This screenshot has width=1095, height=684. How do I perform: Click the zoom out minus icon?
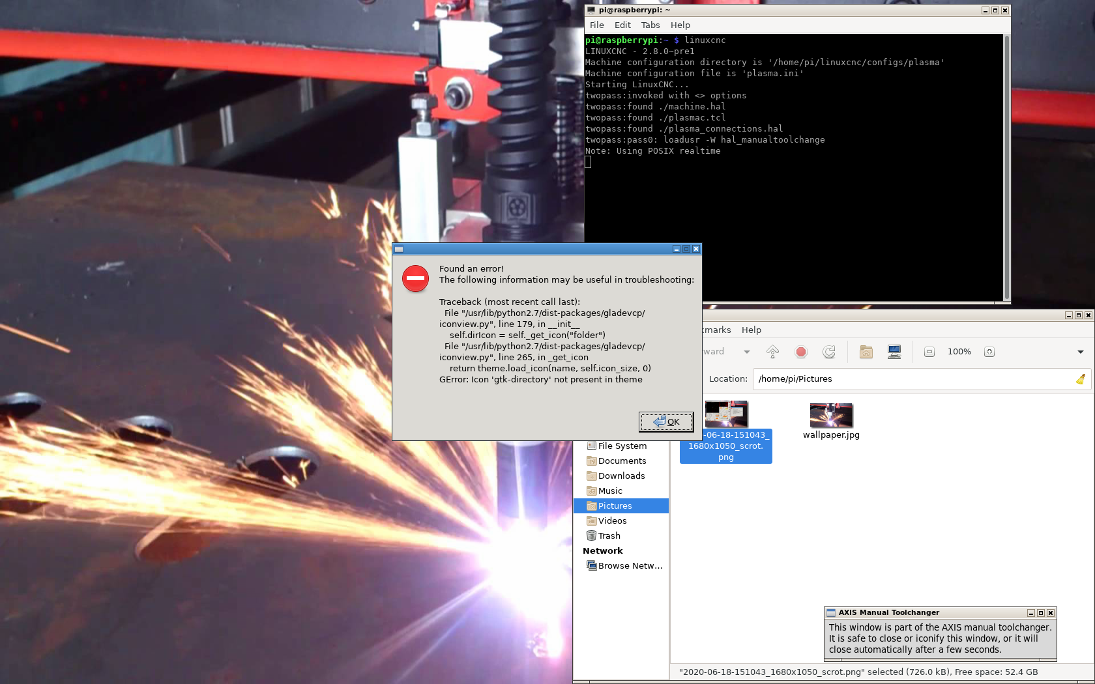[x=929, y=352]
